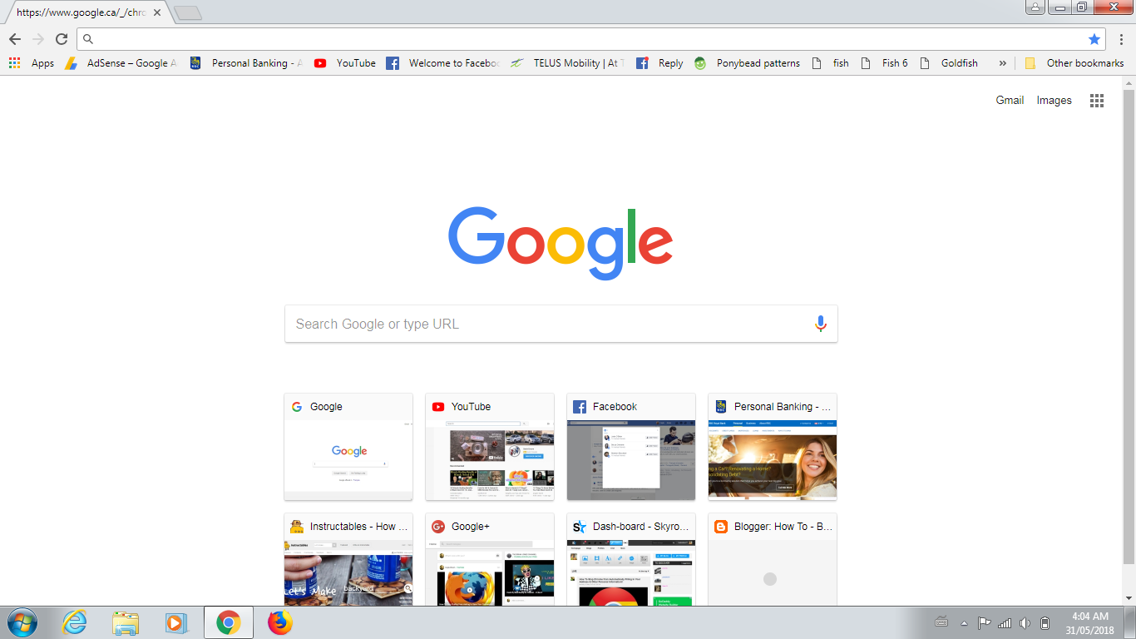
Task: Open the fish bookmark
Action: coord(830,63)
